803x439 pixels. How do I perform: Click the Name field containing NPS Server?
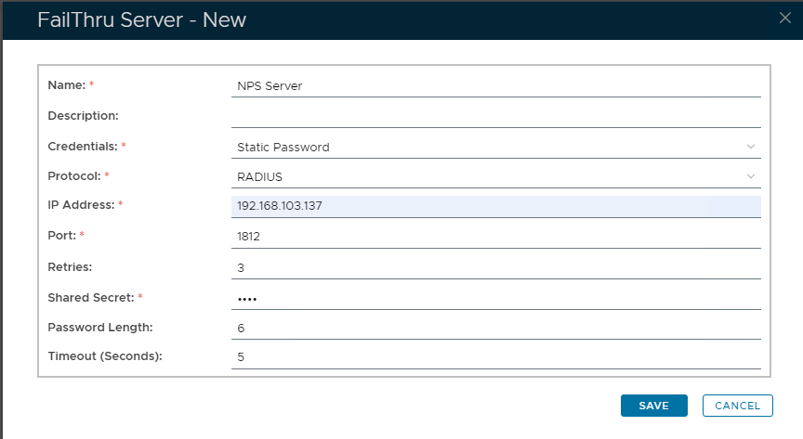pyautogui.click(x=495, y=85)
